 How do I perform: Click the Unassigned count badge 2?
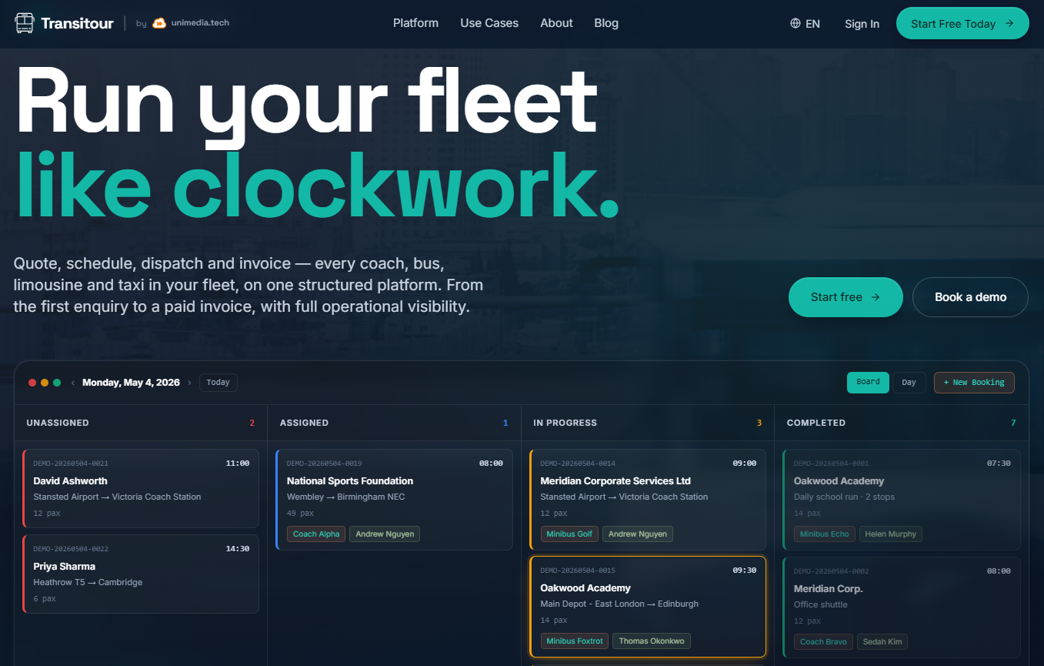(252, 423)
